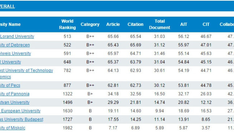The width and height of the screenshot is (234, 140).
Task: Select world ranking value 648
Action: click(67, 62)
